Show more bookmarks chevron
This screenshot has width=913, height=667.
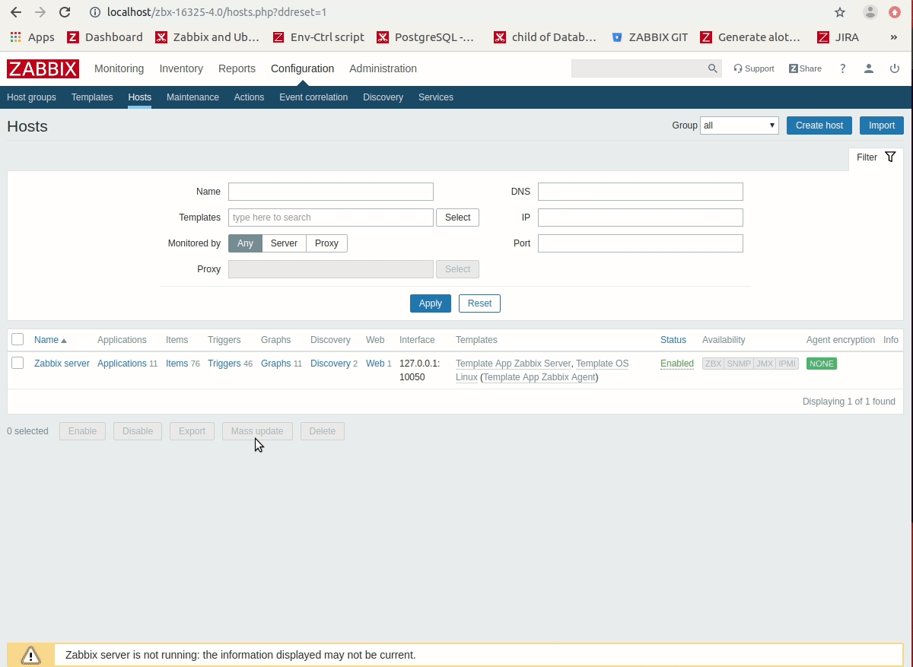(x=893, y=37)
